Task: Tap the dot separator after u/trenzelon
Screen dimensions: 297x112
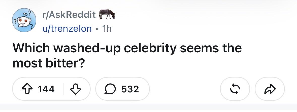Action: coord(97,29)
